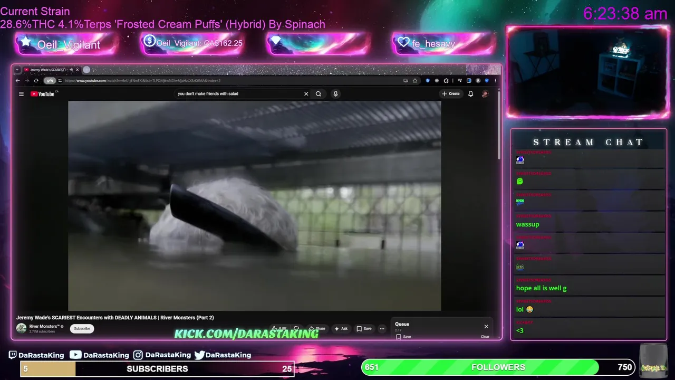Open River Monsters channel avatar
This screenshot has height=380, width=675.
[21, 328]
